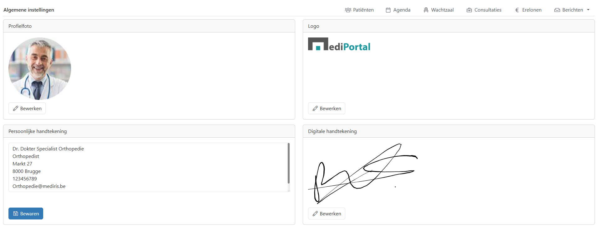Click the Agenda calendar icon

coord(388,10)
